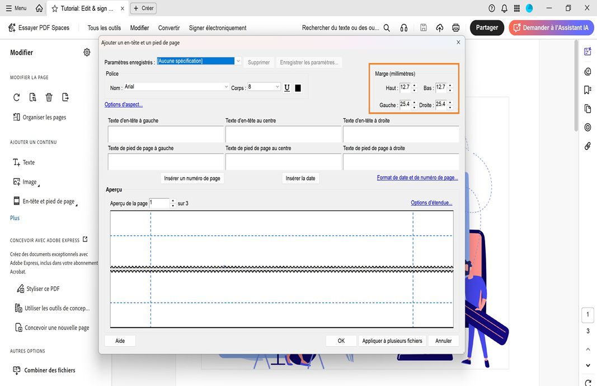Open Modifier panel settings gear

(x=87, y=52)
